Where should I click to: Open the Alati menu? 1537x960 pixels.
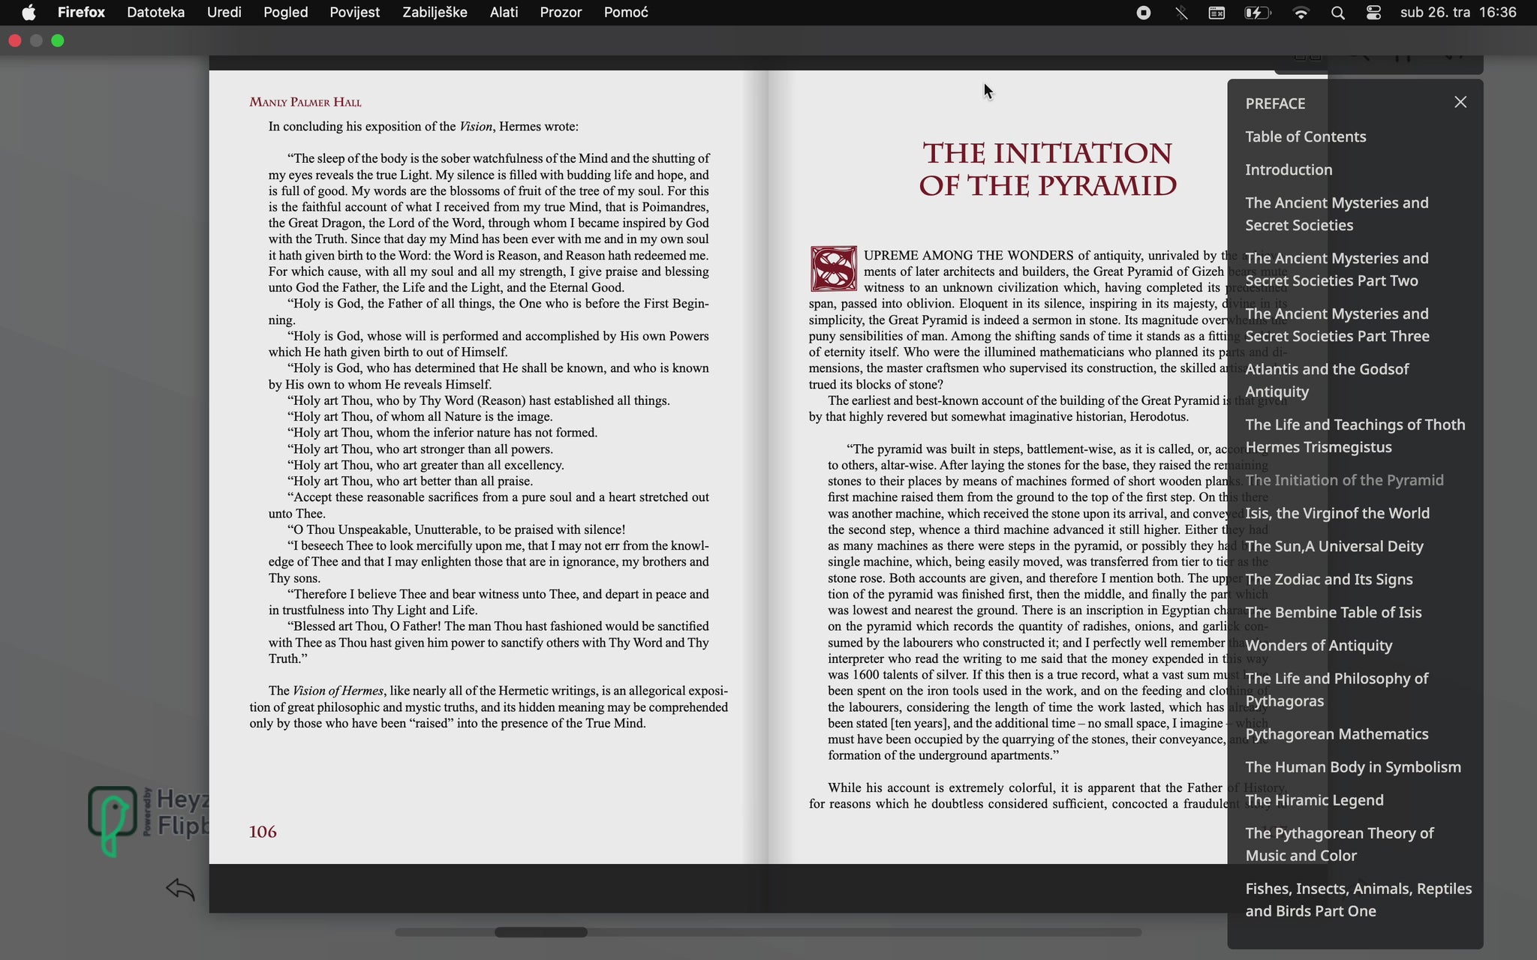tap(504, 13)
